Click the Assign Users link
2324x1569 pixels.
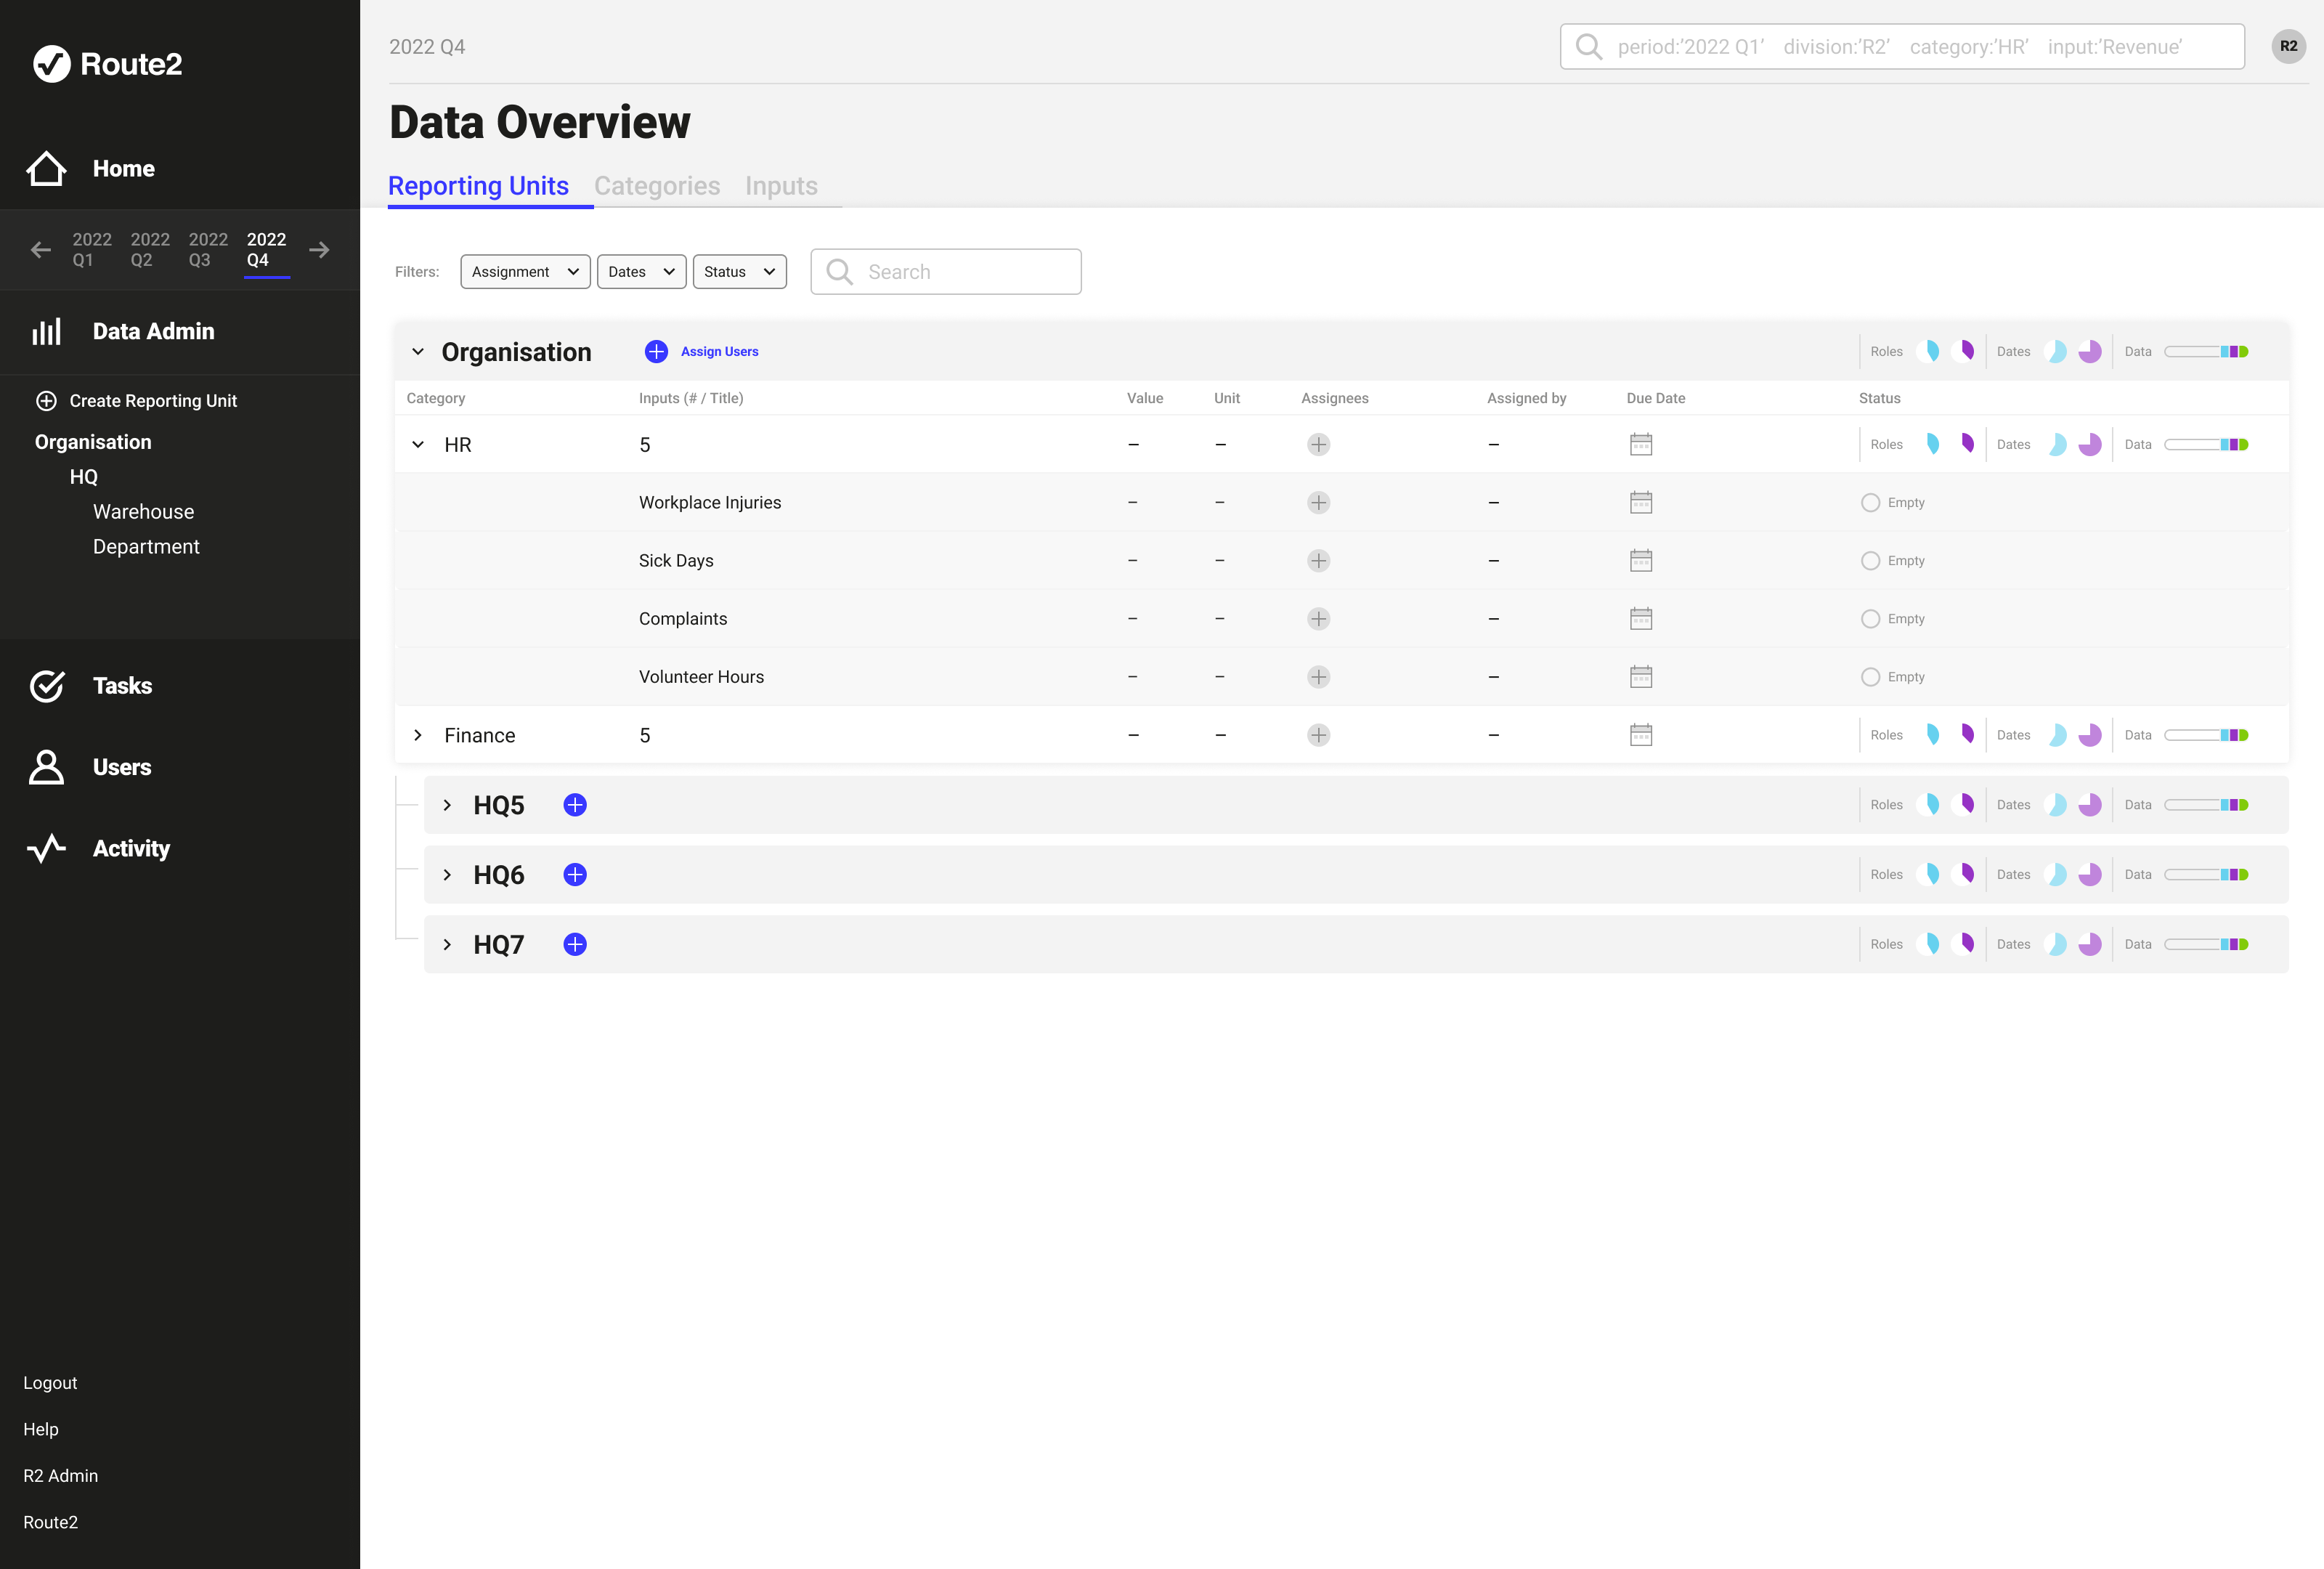(x=719, y=352)
